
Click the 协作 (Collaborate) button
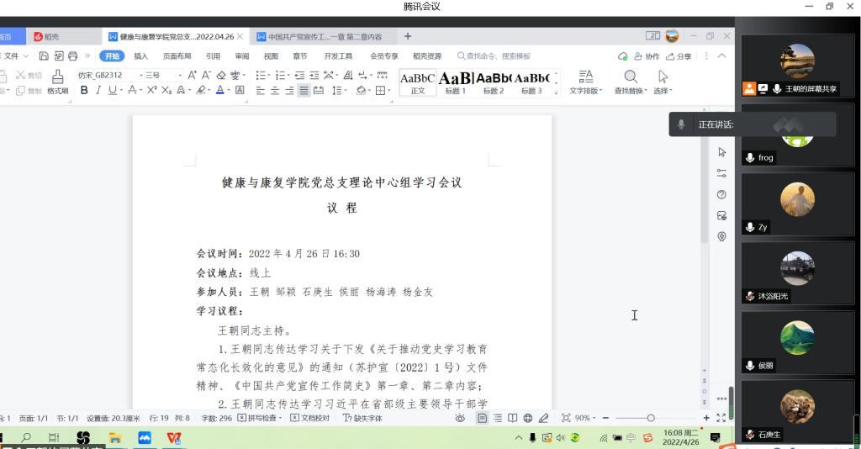[647, 56]
